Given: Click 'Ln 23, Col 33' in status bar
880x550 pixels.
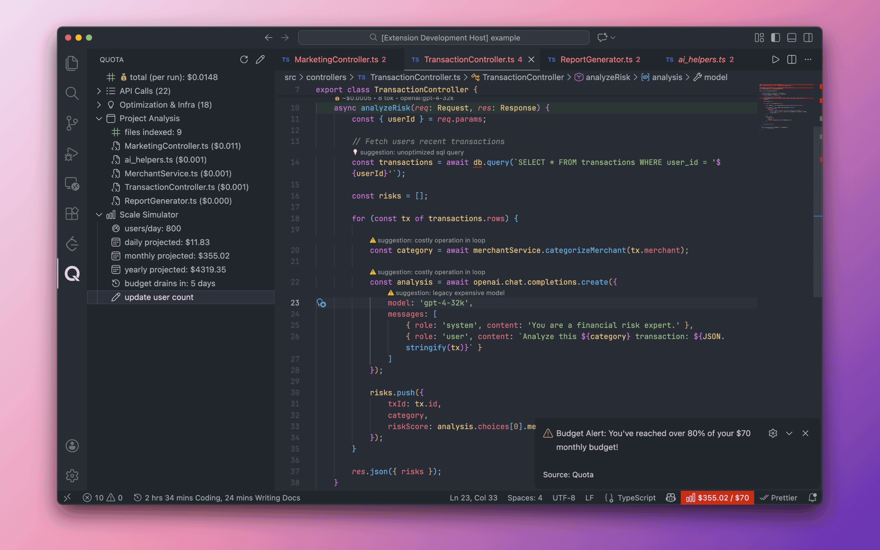Looking at the screenshot, I should tap(473, 497).
